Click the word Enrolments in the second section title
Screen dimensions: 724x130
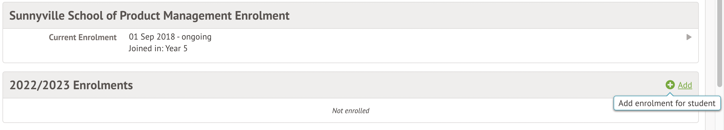click(x=103, y=85)
